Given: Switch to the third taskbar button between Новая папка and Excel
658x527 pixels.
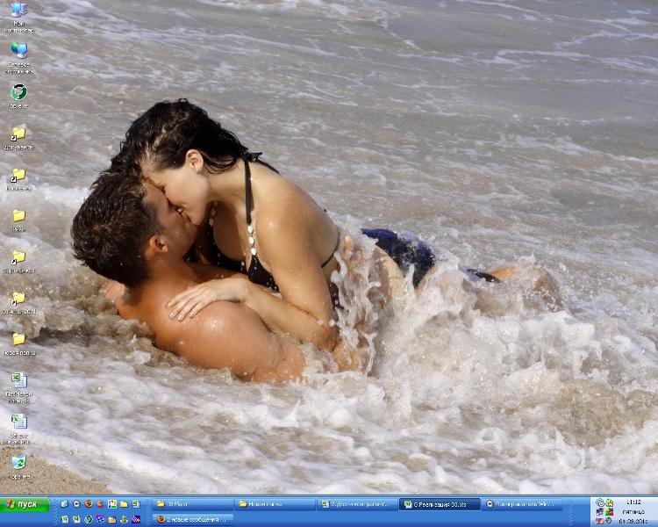Looking at the screenshot, I should coord(357,504).
